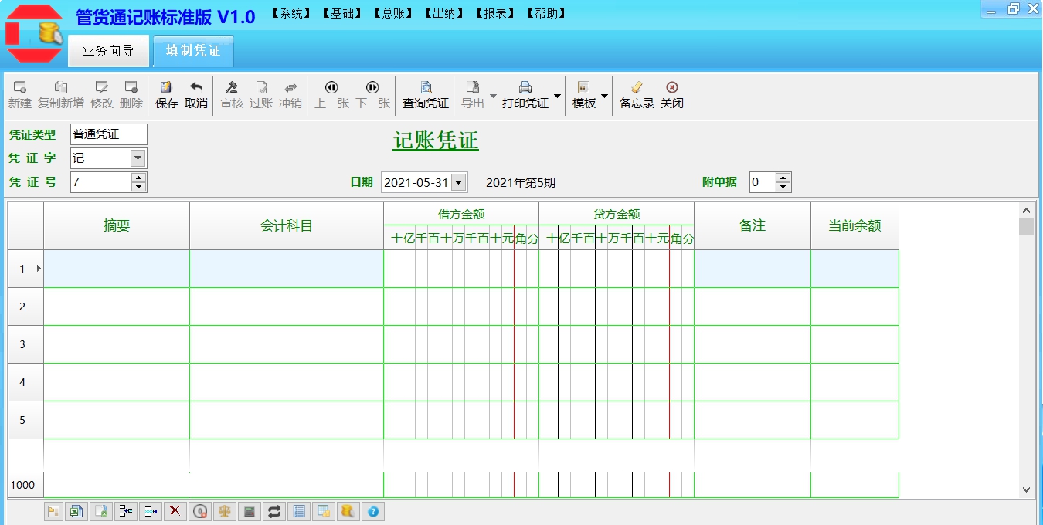Click the 新建 (New voucher) icon
Viewport: 1043px width, 525px height.
[19, 94]
